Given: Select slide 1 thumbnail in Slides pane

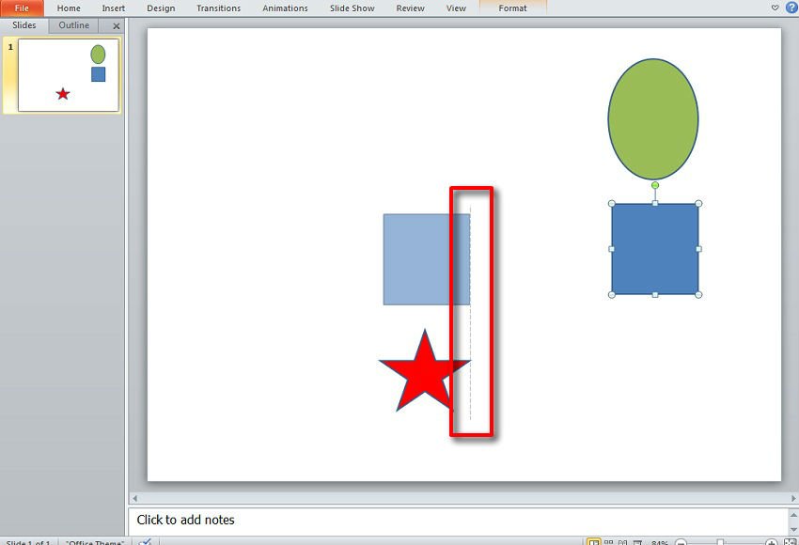Looking at the screenshot, I should (x=69, y=75).
